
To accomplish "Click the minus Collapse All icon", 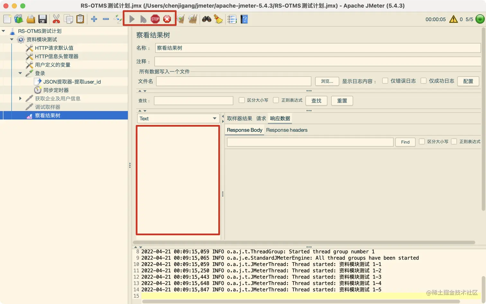I will pos(106,19).
